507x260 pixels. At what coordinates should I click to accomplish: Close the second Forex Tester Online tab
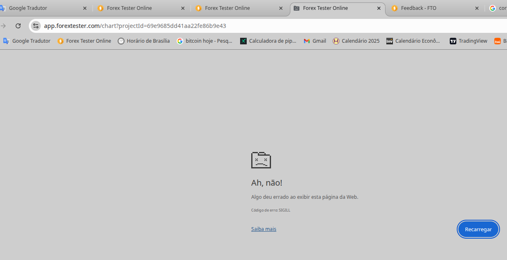click(183, 8)
